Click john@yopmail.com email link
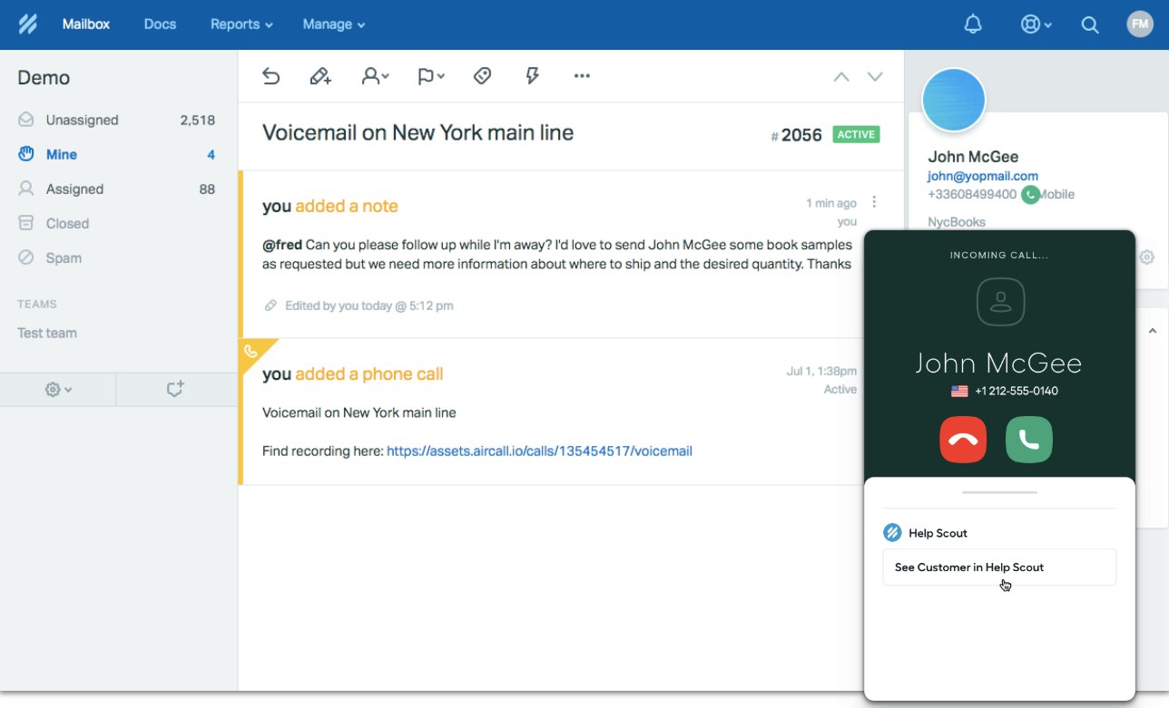The width and height of the screenshot is (1169, 708). (x=983, y=176)
